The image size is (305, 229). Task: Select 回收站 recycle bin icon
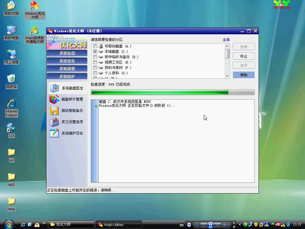[x=12, y=81]
